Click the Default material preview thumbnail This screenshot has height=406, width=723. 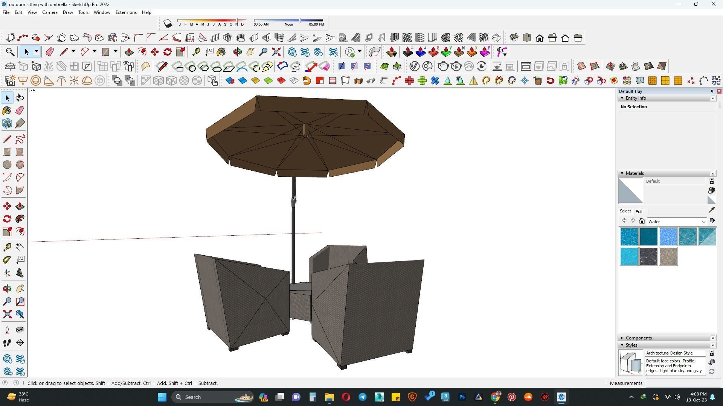click(630, 191)
